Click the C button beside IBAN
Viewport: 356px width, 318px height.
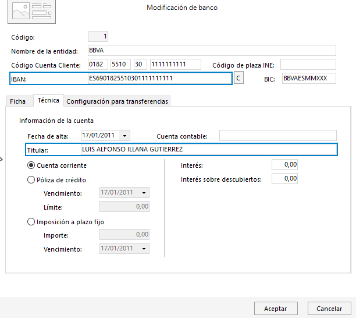click(x=238, y=78)
